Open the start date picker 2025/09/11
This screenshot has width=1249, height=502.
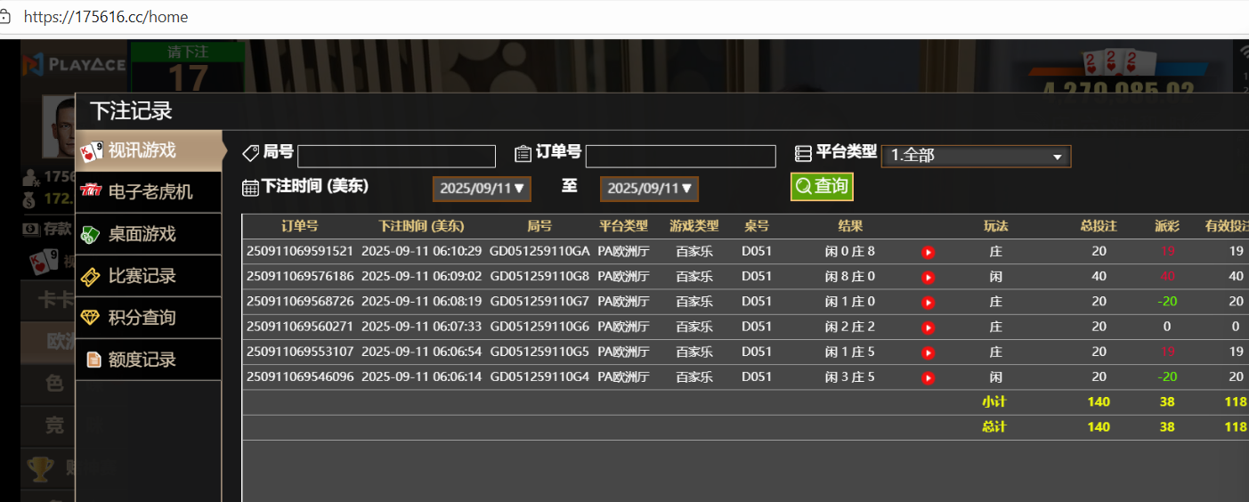[482, 189]
